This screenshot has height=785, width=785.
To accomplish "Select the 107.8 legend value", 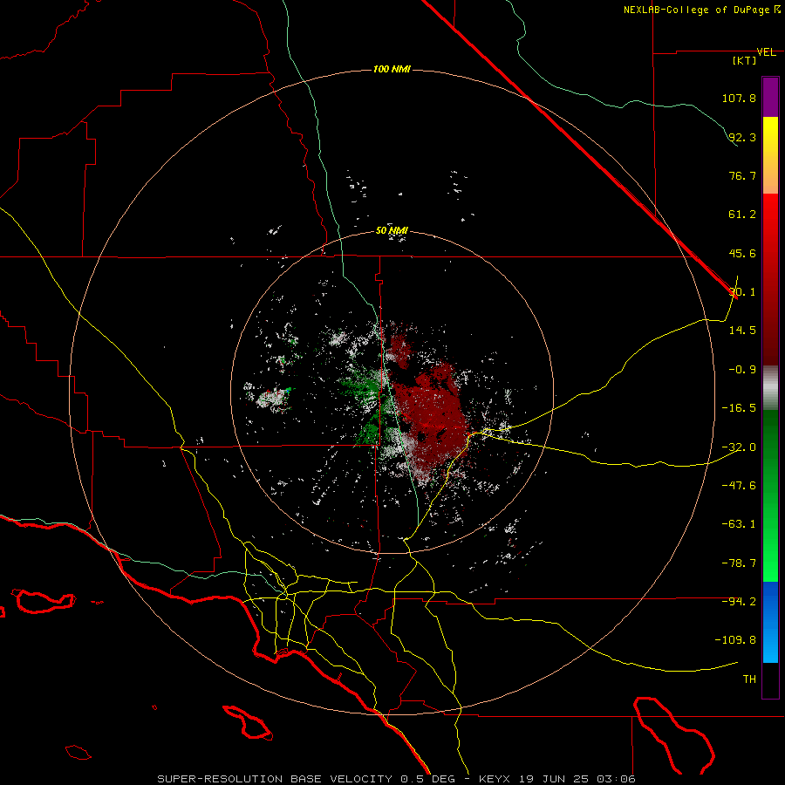I will click(739, 98).
